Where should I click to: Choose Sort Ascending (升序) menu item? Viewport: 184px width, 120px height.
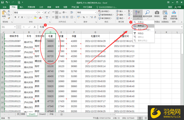[x=143, y=22]
